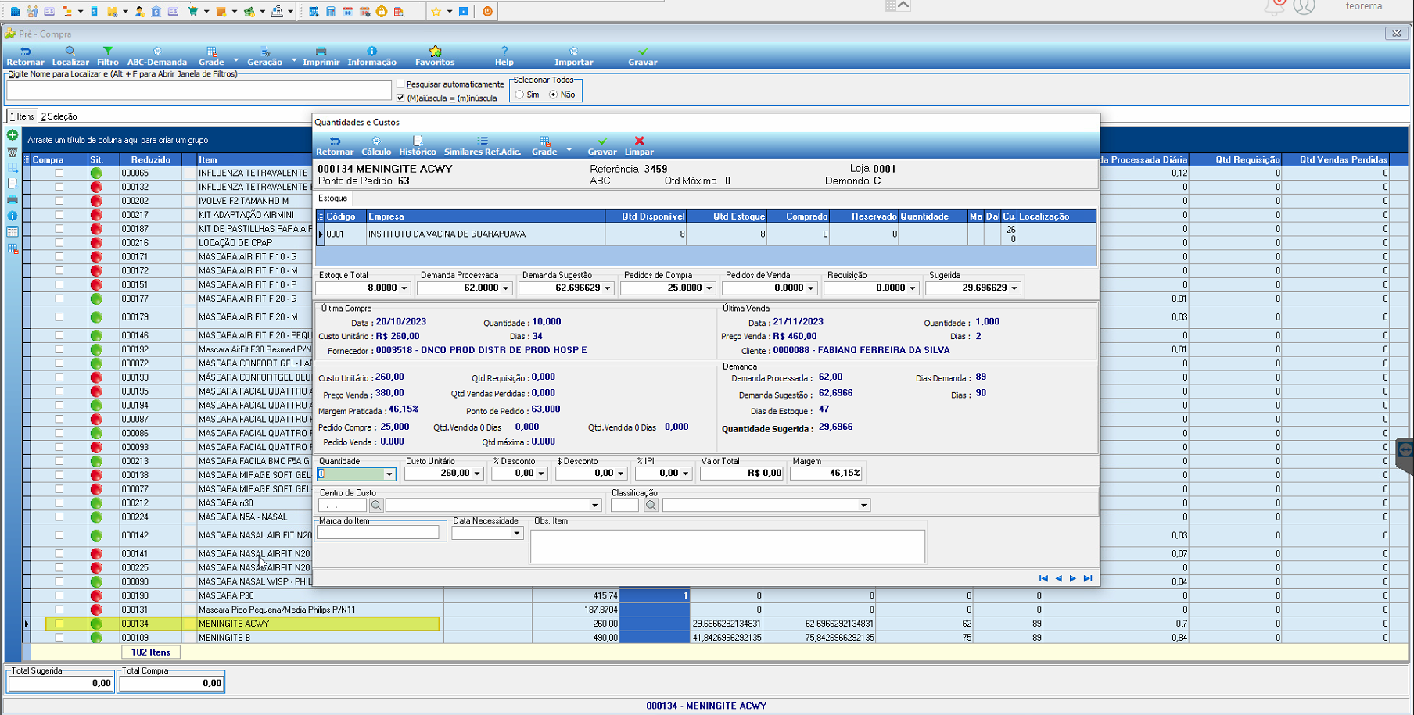Viewport: 1414px width, 715px height.
Task: Click the Cálculo toolbar icon
Action: coord(376,141)
